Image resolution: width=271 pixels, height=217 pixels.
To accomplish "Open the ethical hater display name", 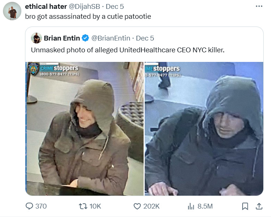I will point(46,7).
